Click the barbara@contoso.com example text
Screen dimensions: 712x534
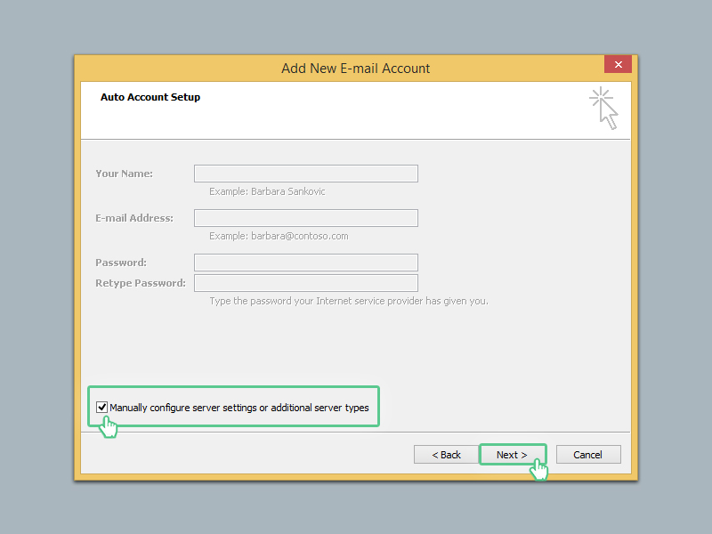click(300, 236)
